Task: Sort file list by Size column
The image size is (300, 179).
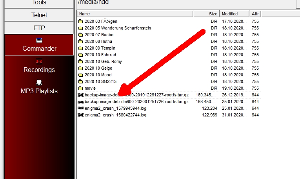Action: click(206, 14)
